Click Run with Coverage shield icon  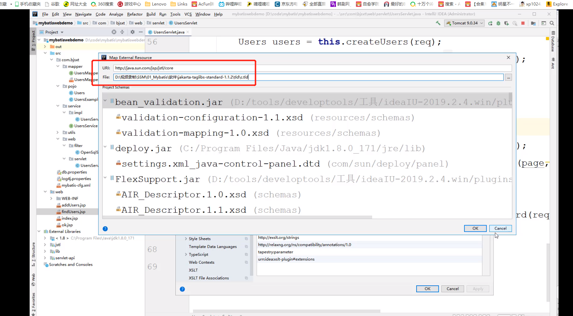click(x=507, y=23)
